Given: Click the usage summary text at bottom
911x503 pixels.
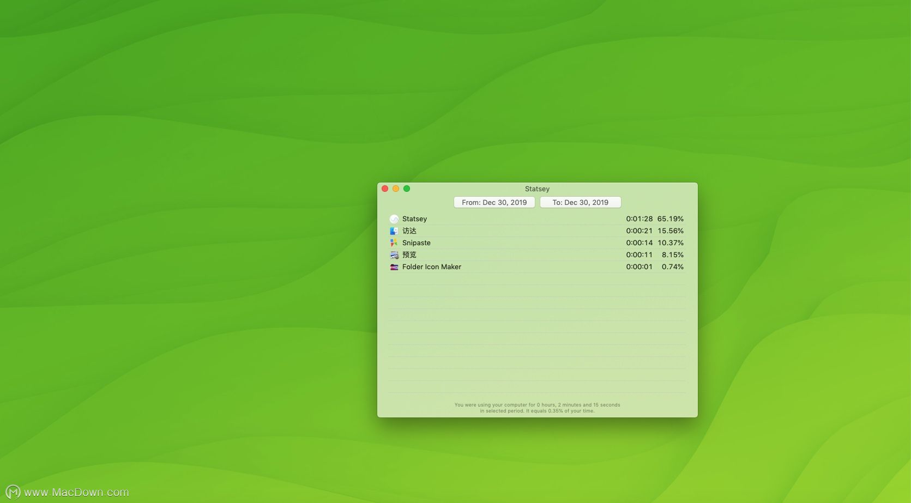Looking at the screenshot, I should coord(537,408).
